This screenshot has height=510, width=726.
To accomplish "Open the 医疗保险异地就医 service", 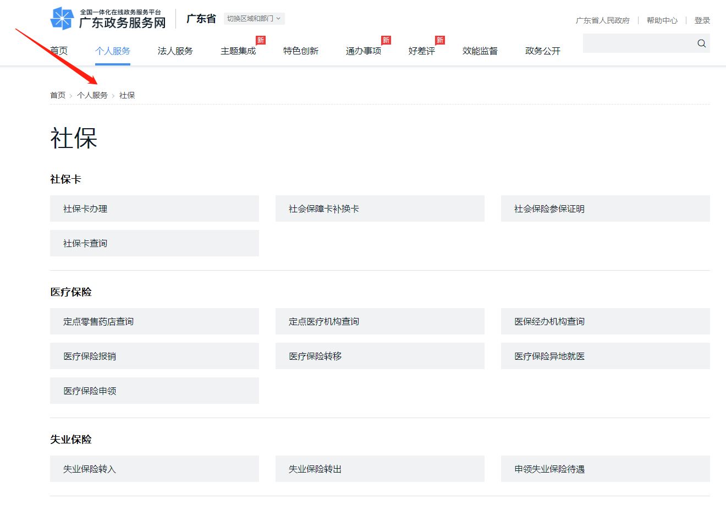I will tap(606, 356).
